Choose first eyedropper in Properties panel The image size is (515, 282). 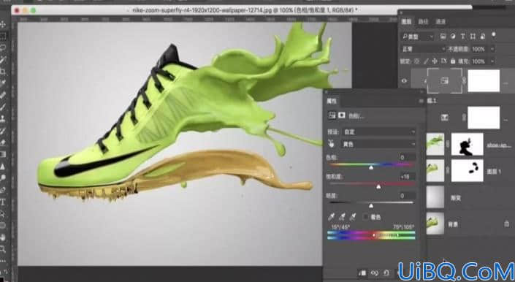click(x=332, y=217)
